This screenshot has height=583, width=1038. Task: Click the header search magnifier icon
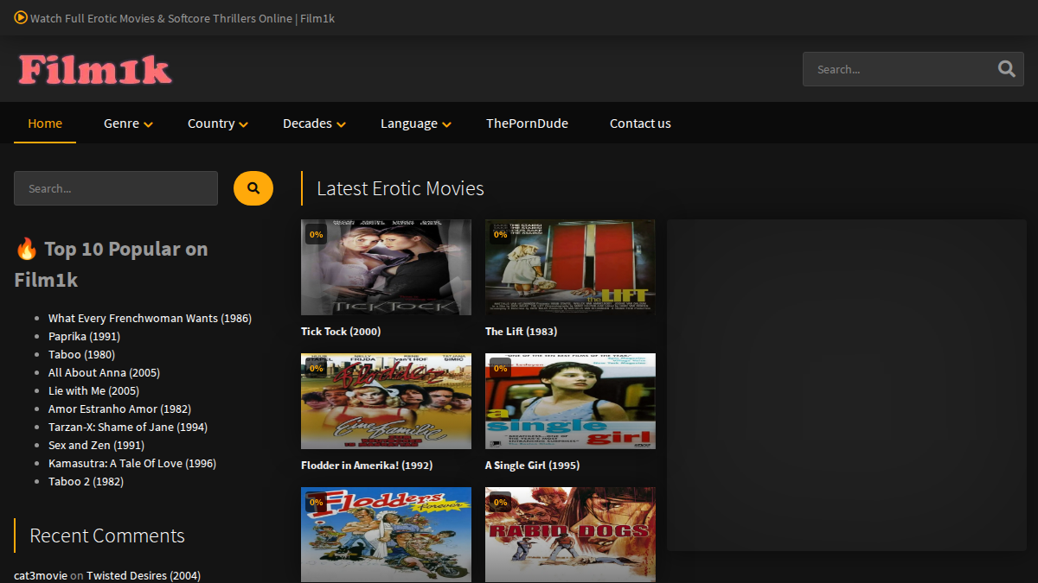click(1006, 69)
